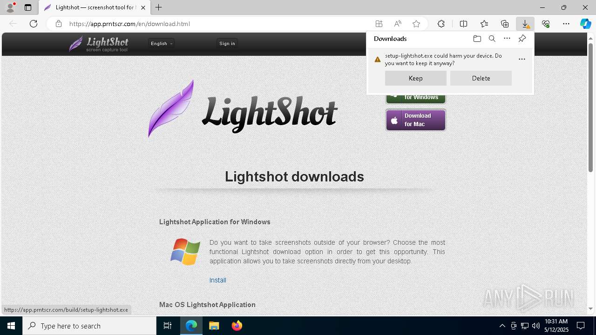Open more actions for setup-lightshot.exe
This screenshot has width=596, height=335.
pyautogui.click(x=522, y=59)
